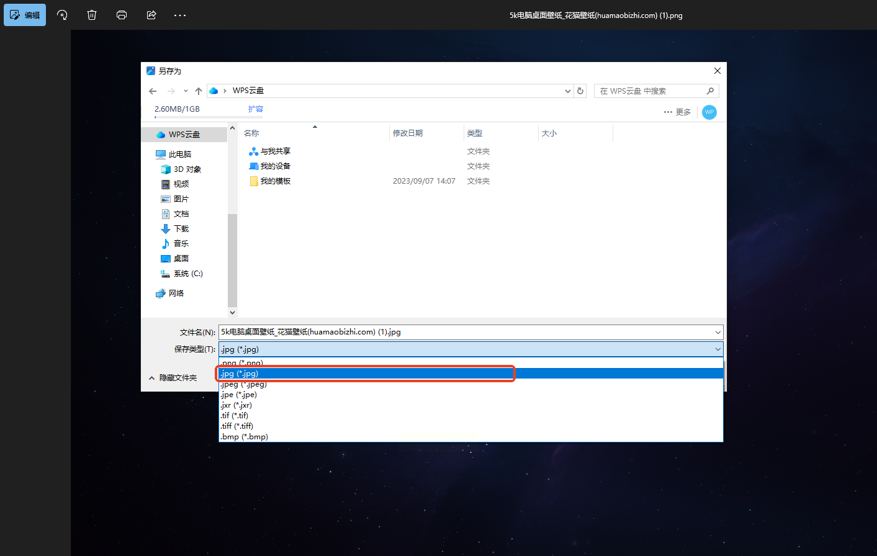Open 下载 folder in sidebar

pyautogui.click(x=174, y=229)
